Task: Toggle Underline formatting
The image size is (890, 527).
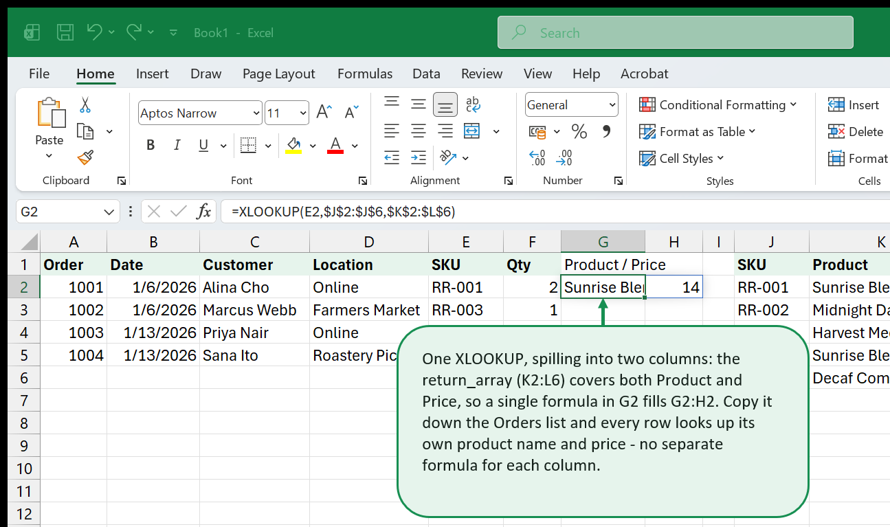Action: (203, 145)
